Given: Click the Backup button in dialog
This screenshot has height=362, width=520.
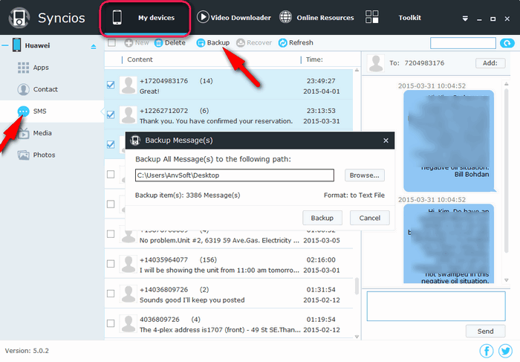Looking at the screenshot, I should [322, 218].
